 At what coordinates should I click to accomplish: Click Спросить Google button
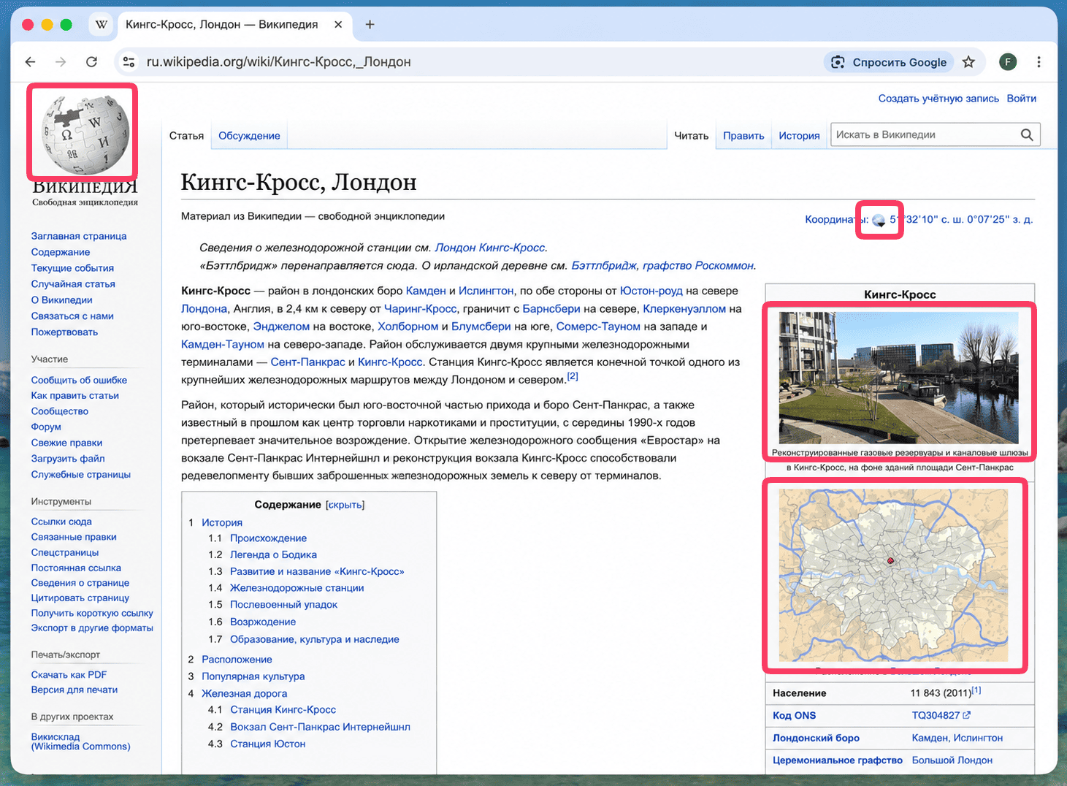(890, 62)
